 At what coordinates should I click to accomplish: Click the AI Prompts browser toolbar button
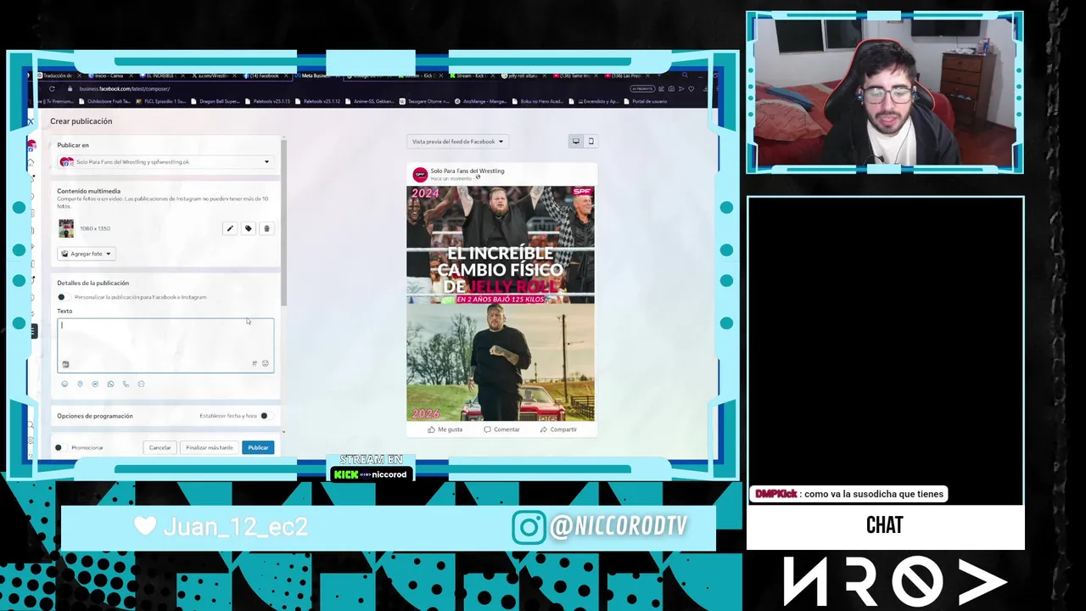[x=642, y=88]
